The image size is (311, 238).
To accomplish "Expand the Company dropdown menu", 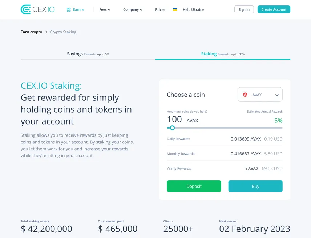I will click(x=133, y=9).
